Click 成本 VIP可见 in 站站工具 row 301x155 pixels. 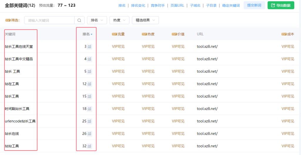click(288, 146)
